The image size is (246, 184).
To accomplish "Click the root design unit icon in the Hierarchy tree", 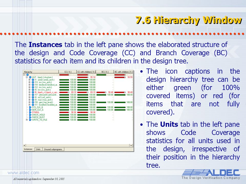I will click(28, 75).
